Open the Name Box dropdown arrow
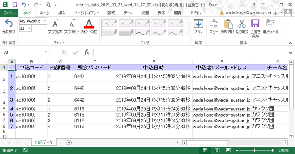 (46, 52)
